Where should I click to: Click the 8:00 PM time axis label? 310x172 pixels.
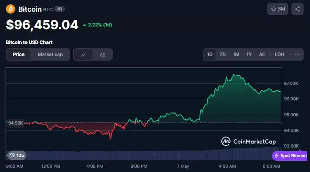coord(139,166)
